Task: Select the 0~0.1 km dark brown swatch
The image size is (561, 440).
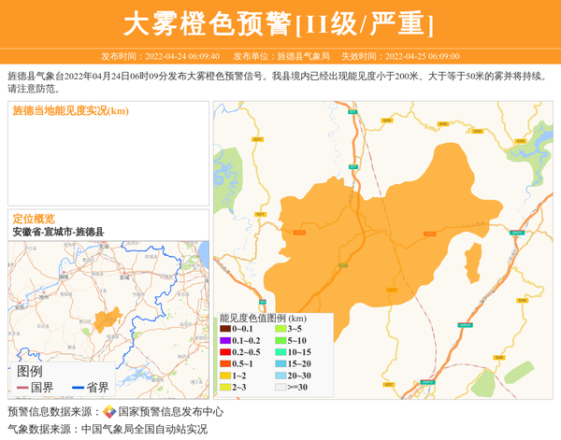Action: coord(225,329)
